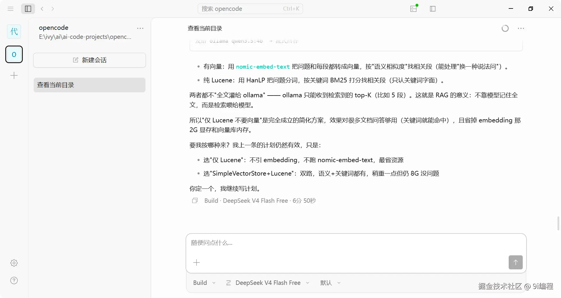Click the 随便问点什么 prompt input
Screen dimensions: 561x298
tap(356, 243)
